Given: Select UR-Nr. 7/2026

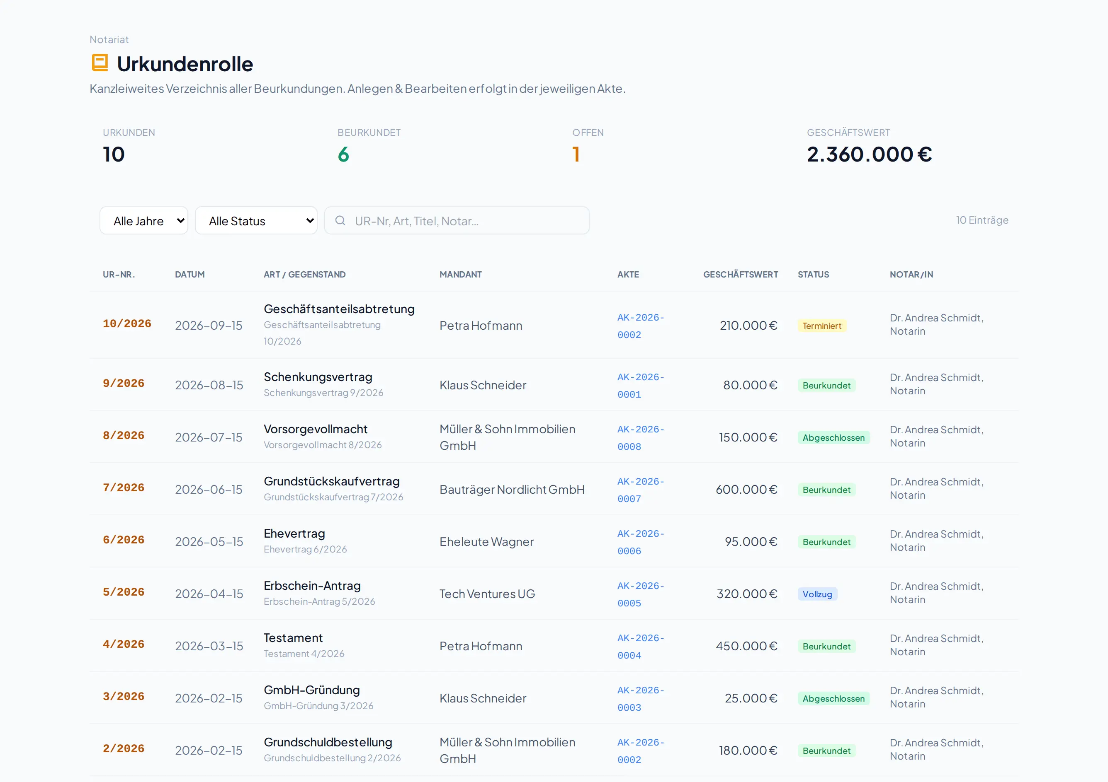Looking at the screenshot, I should click(124, 488).
